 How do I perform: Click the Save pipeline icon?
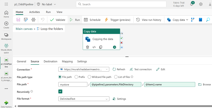pos(18,20)
